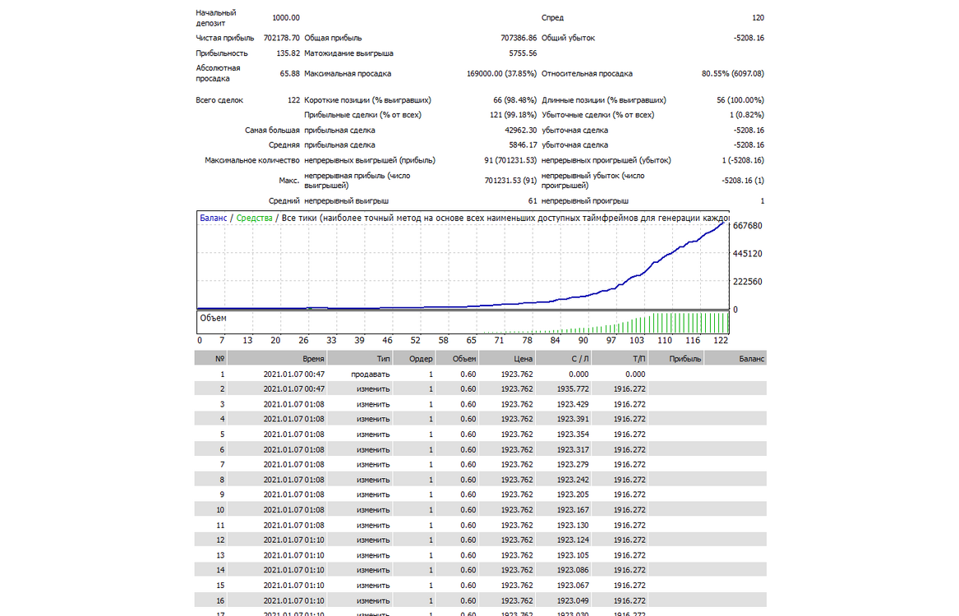Screen dimensions: 959x616
Task: Click the 'Объем' volume chart label
Action: (213, 319)
